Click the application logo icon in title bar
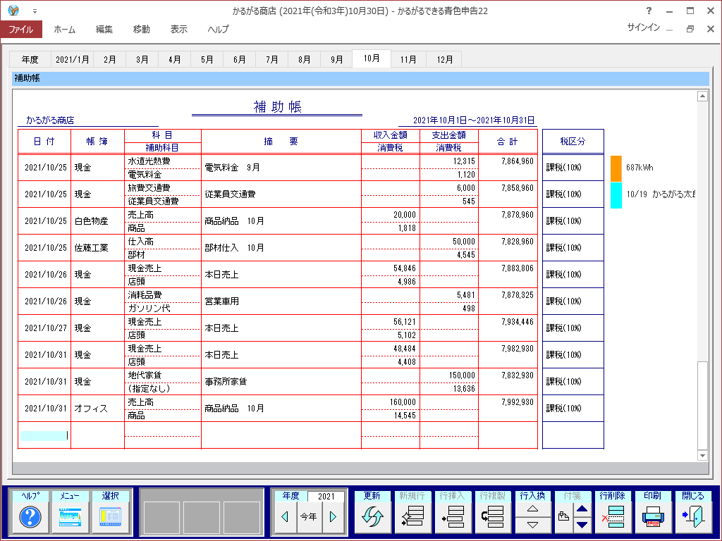 [14, 10]
